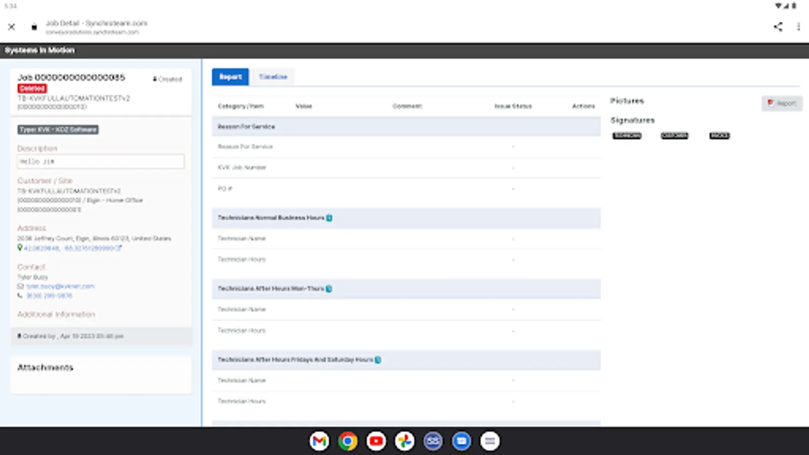Click the Category / Item column header
Image resolution: width=809 pixels, height=455 pixels.
tap(241, 106)
